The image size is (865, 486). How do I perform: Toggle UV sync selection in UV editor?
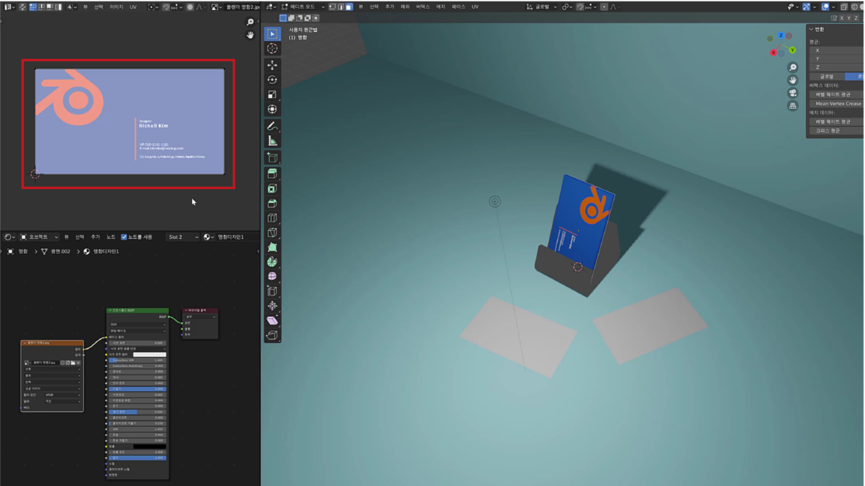[x=23, y=7]
